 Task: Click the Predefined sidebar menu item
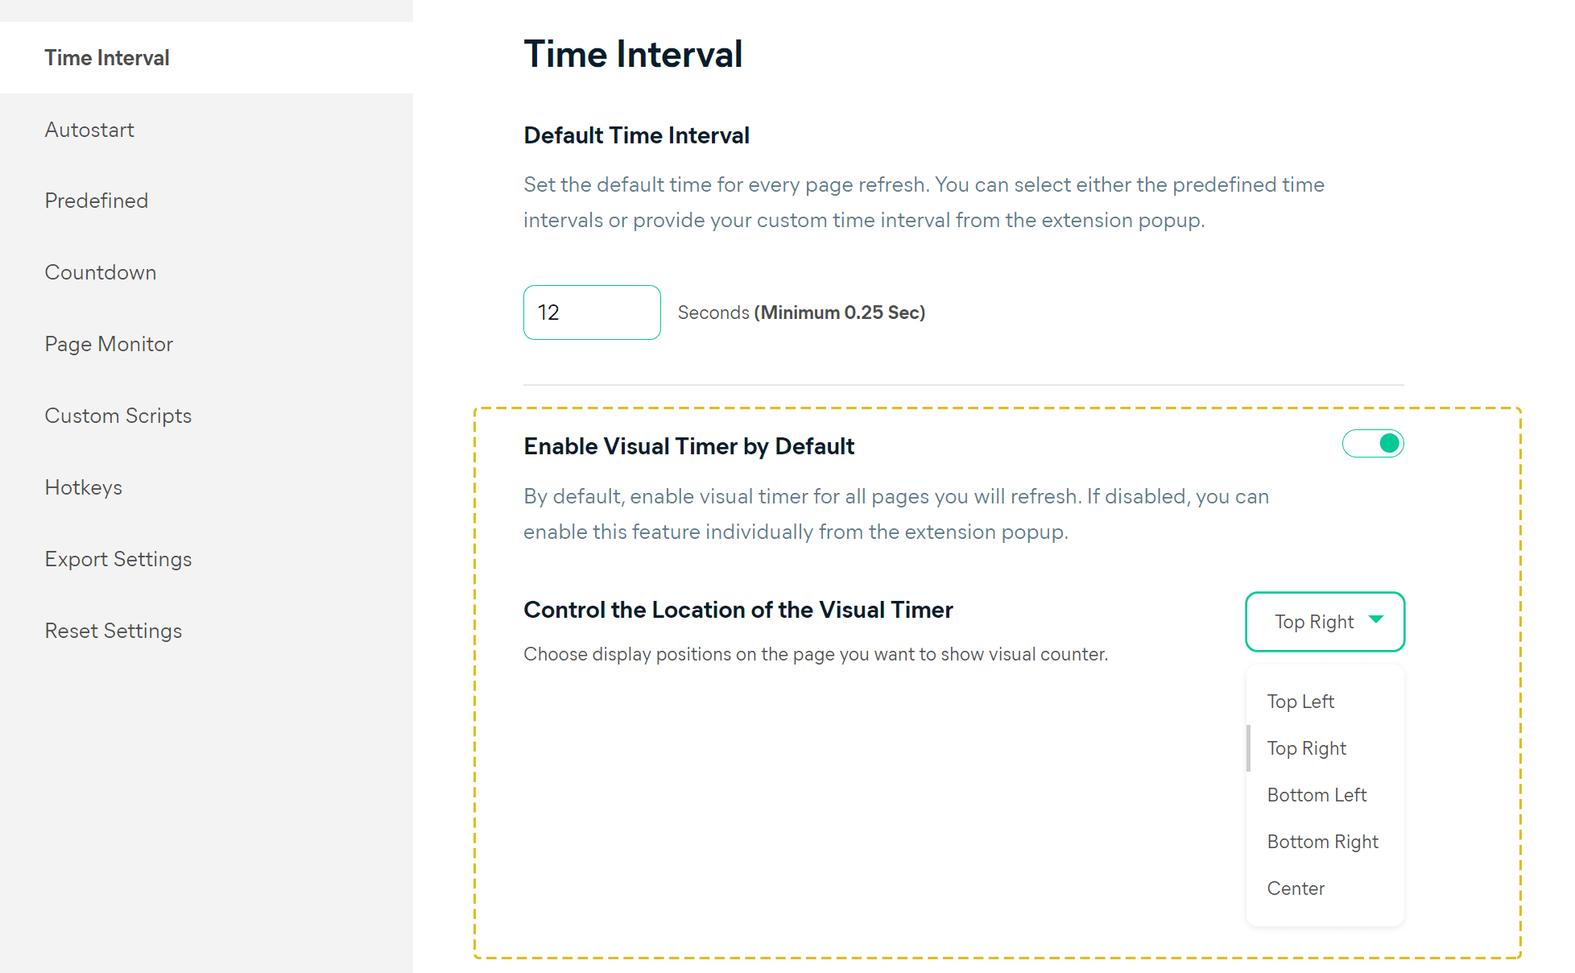click(x=96, y=201)
